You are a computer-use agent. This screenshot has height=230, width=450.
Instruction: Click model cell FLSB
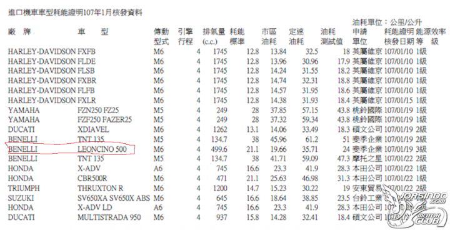86,71
